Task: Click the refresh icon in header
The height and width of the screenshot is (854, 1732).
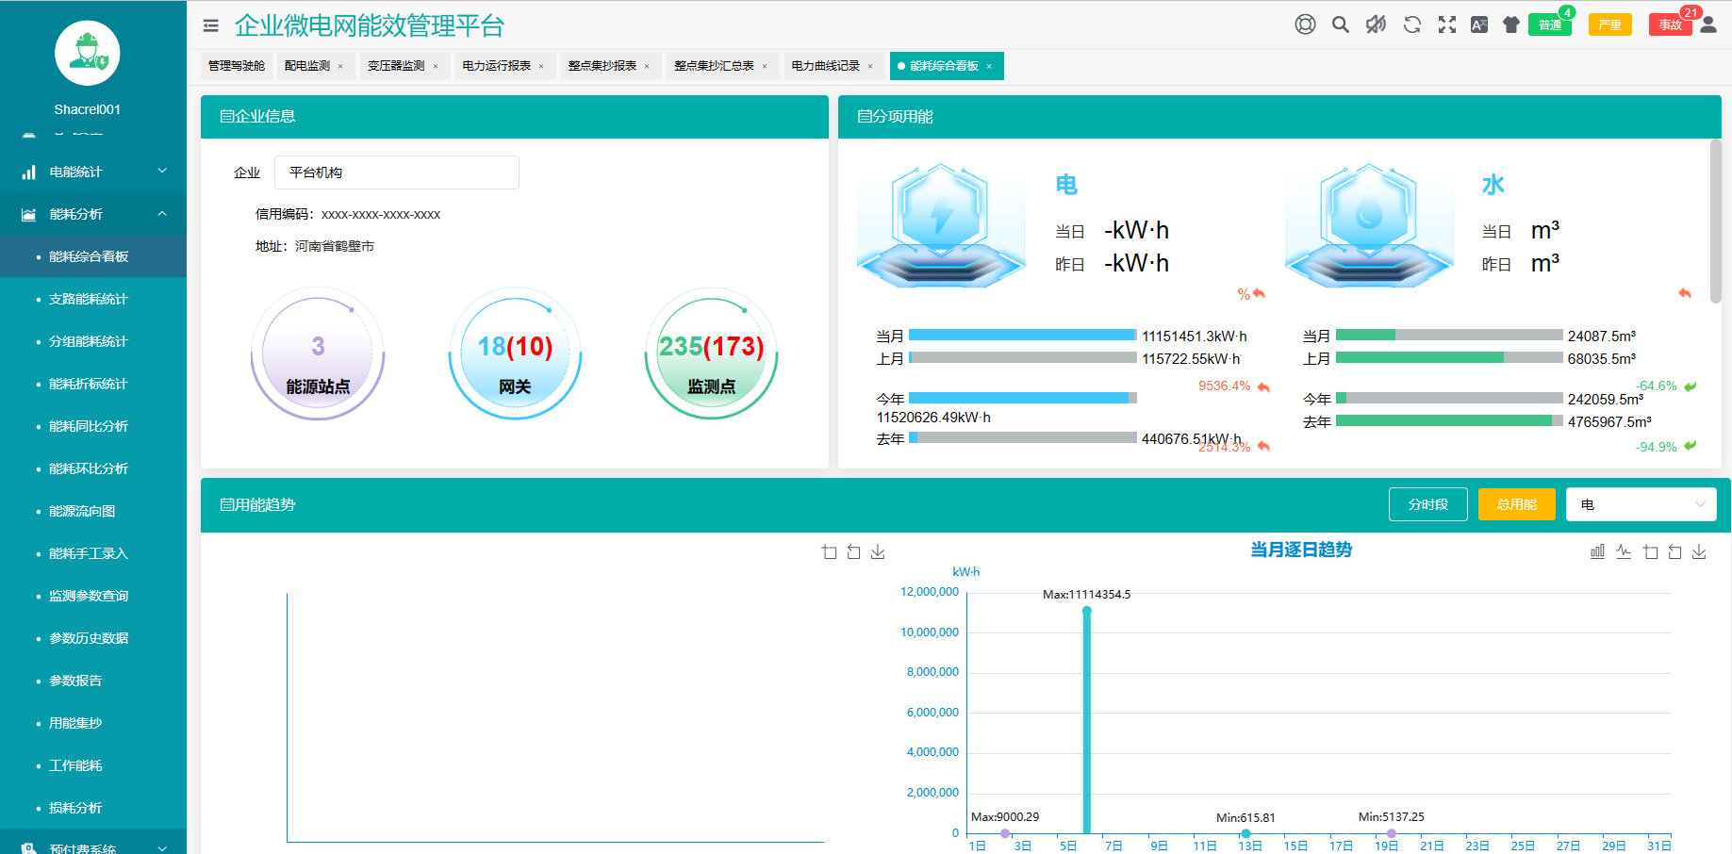Action: pos(1411,25)
